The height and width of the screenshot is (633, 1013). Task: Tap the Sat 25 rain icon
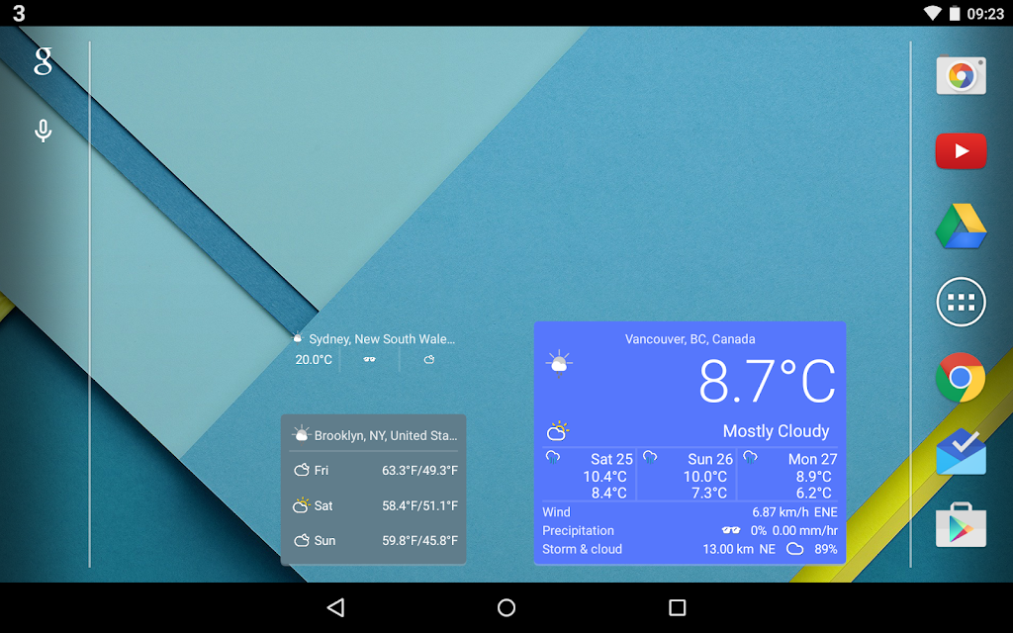pyautogui.click(x=552, y=458)
